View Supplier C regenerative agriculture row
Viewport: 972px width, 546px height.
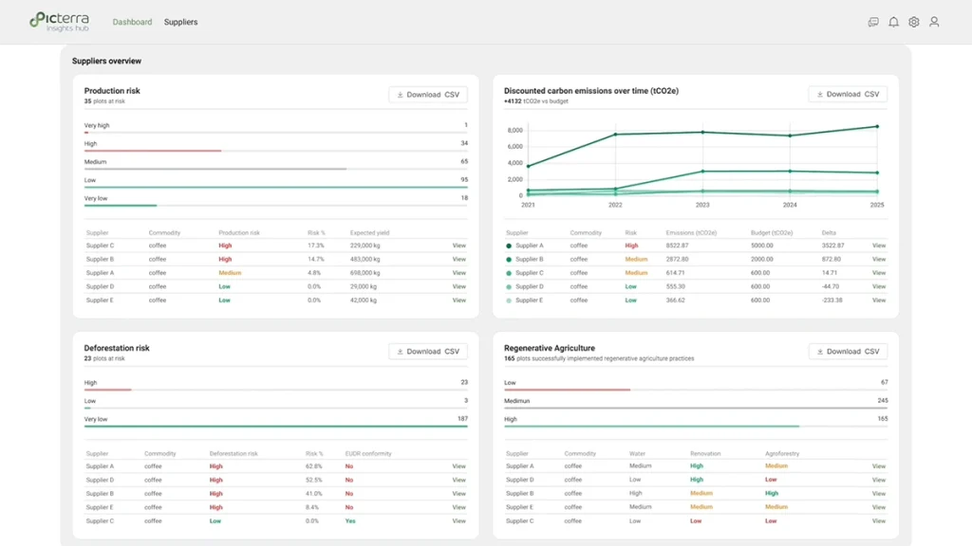[878, 520]
